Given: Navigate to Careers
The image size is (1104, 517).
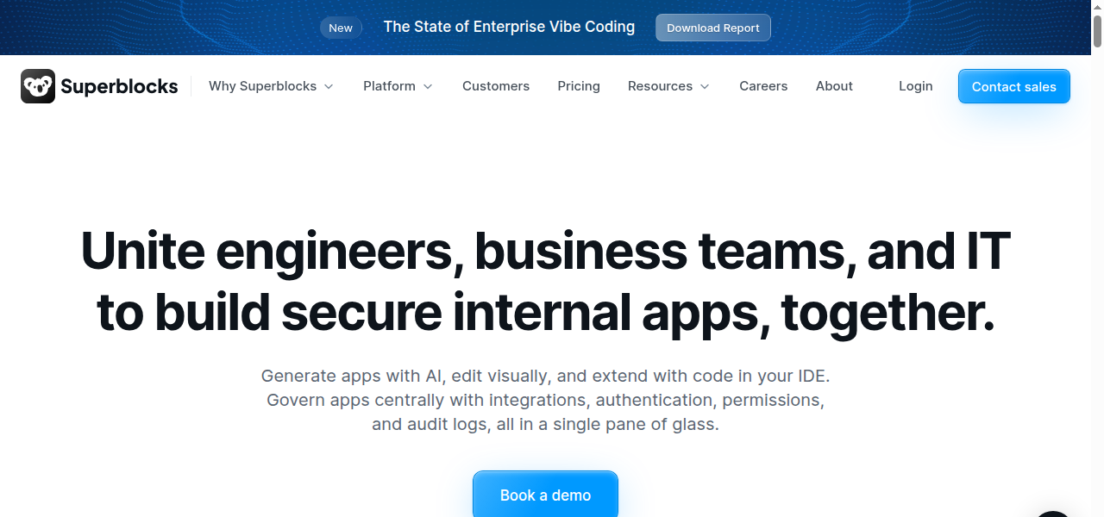Looking at the screenshot, I should (x=763, y=86).
